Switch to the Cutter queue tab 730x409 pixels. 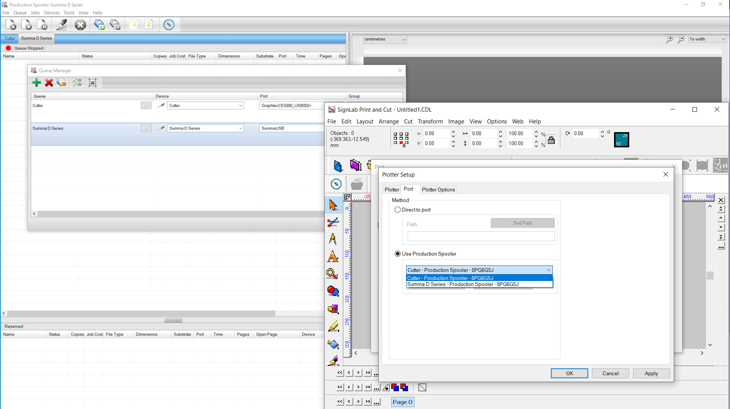click(10, 38)
